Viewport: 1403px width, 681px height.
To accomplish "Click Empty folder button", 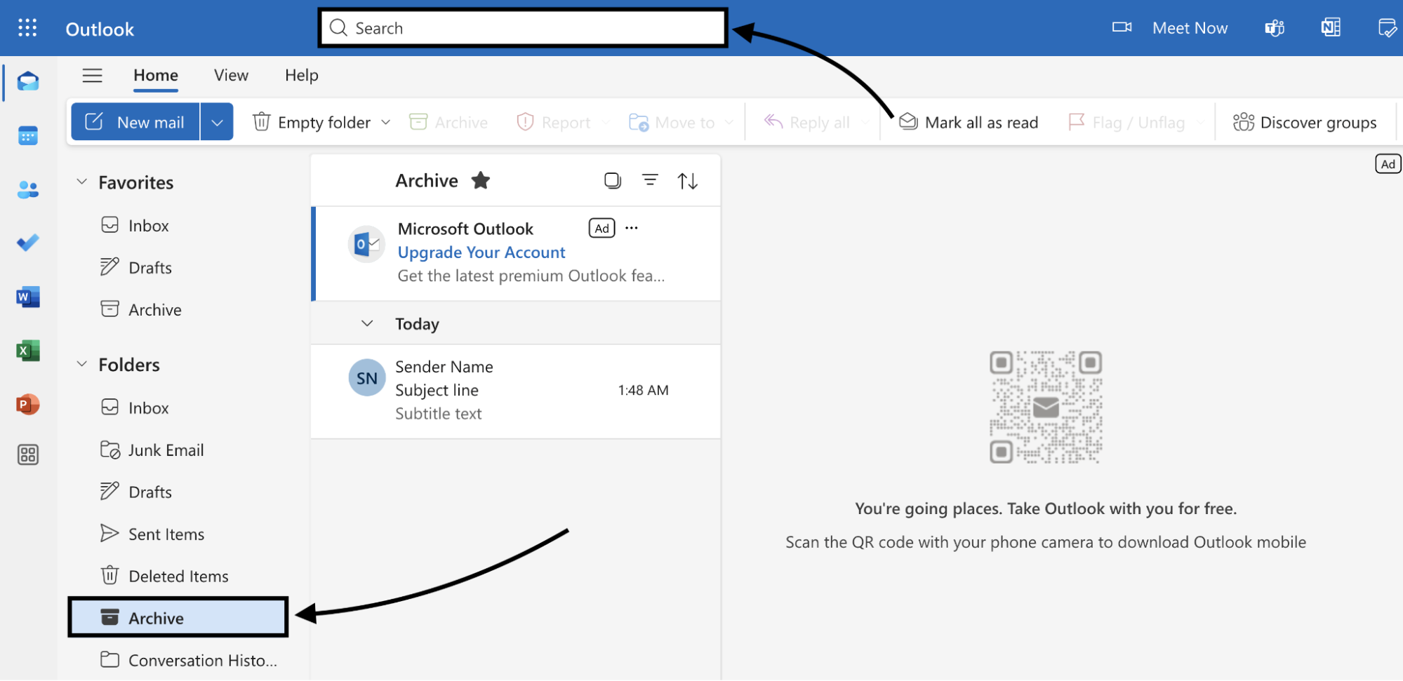I will pyautogui.click(x=312, y=122).
